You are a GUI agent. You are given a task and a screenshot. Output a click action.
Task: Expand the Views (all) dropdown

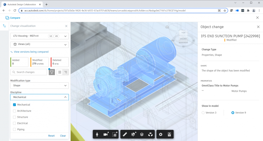(39, 45)
